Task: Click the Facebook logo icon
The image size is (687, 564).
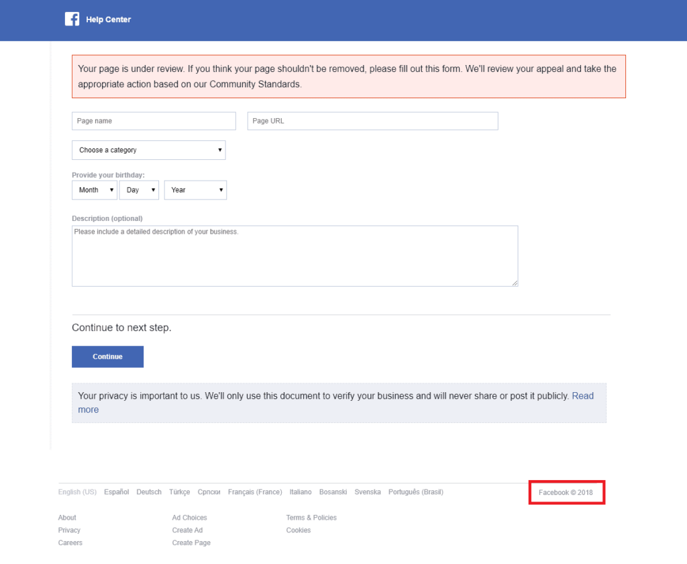Action: click(x=72, y=19)
